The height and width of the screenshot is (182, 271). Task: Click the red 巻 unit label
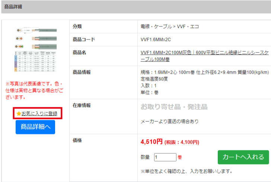pyautogui.click(x=180, y=157)
